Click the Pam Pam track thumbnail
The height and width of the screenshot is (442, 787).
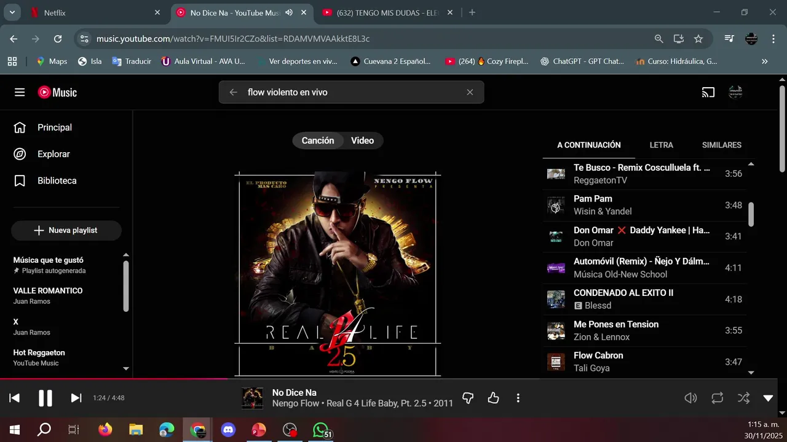556,205
